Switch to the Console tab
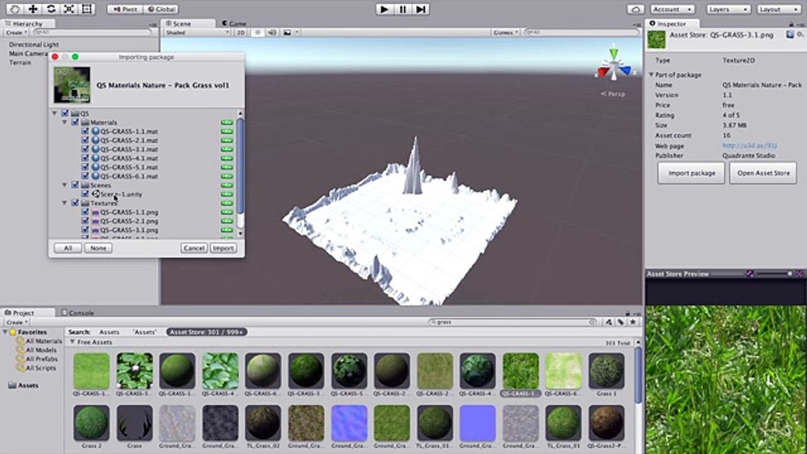The height and width of the screenshot is (454, 807). tap(78, 312)
